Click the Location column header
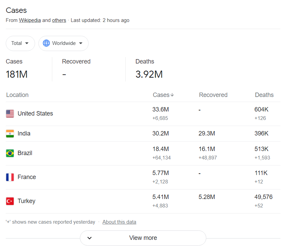The width and height of the screenshot is (300, 250). pos(18,95)
